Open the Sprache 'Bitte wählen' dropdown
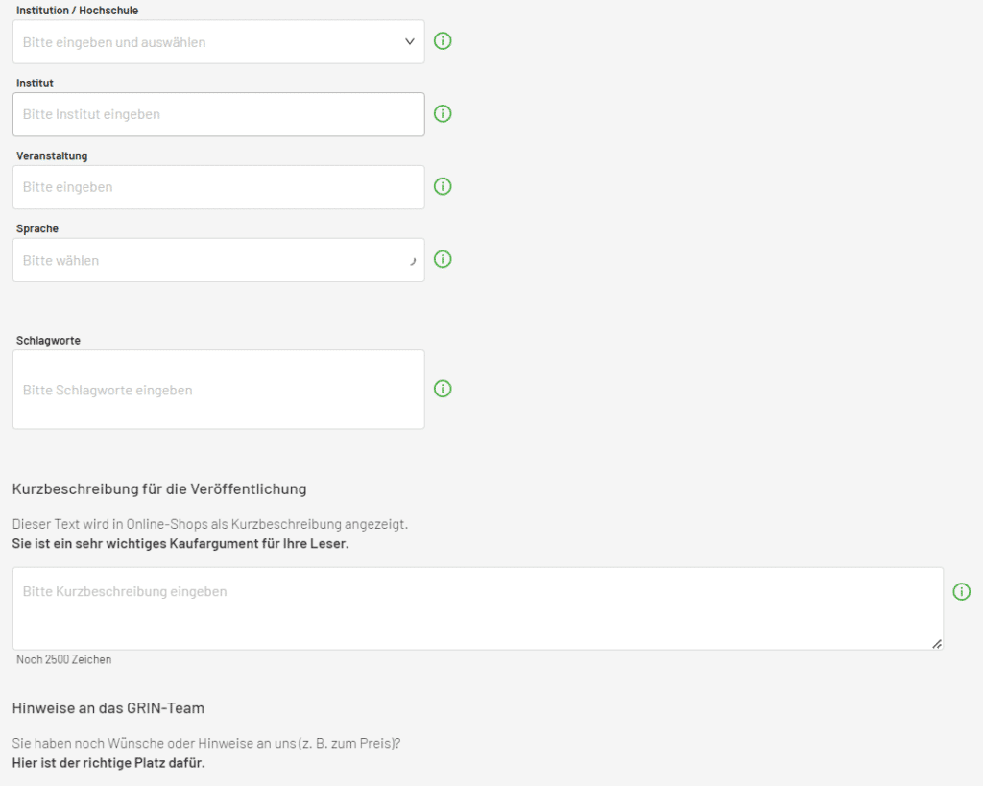This screenshot has height=786, width=983. click(218, 260)
